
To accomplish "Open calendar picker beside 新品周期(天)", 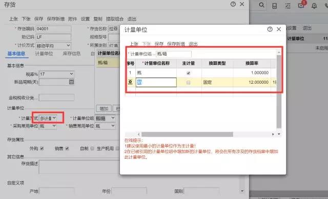I will 71,82.
